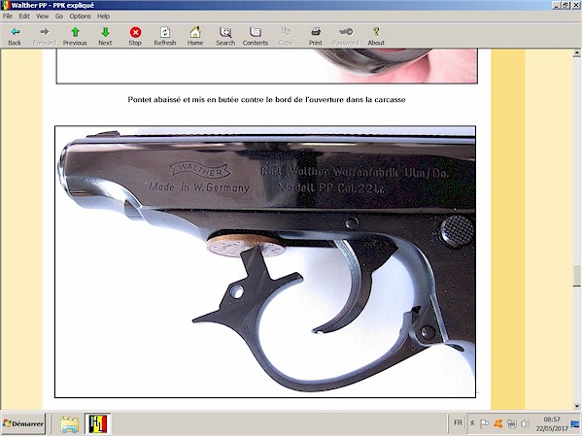This screenshot has height=437, width=583.
Task: Refresh the current page
Action: (x=165, y=37)
